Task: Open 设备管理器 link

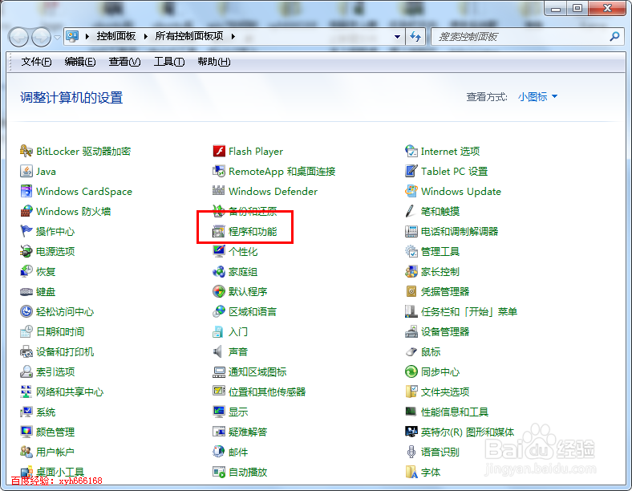Action: (445, 332)
